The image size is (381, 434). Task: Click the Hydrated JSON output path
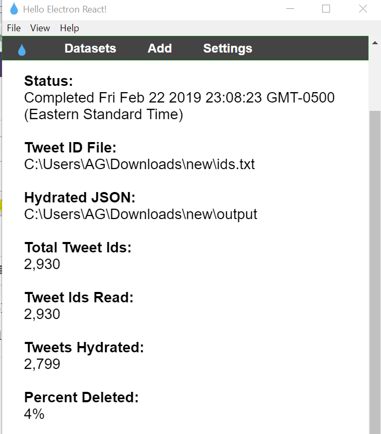141,214
